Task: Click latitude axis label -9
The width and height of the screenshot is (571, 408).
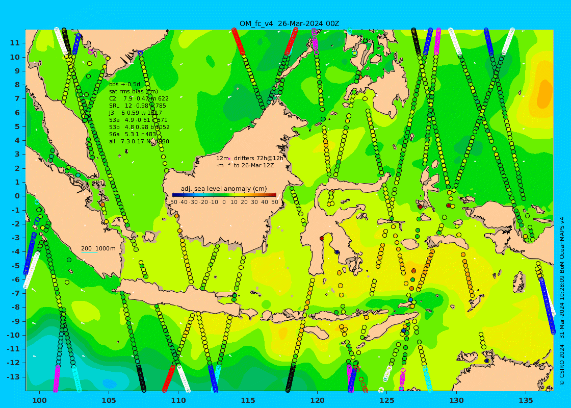Action: pyautogui.click(x=16, y=321)
